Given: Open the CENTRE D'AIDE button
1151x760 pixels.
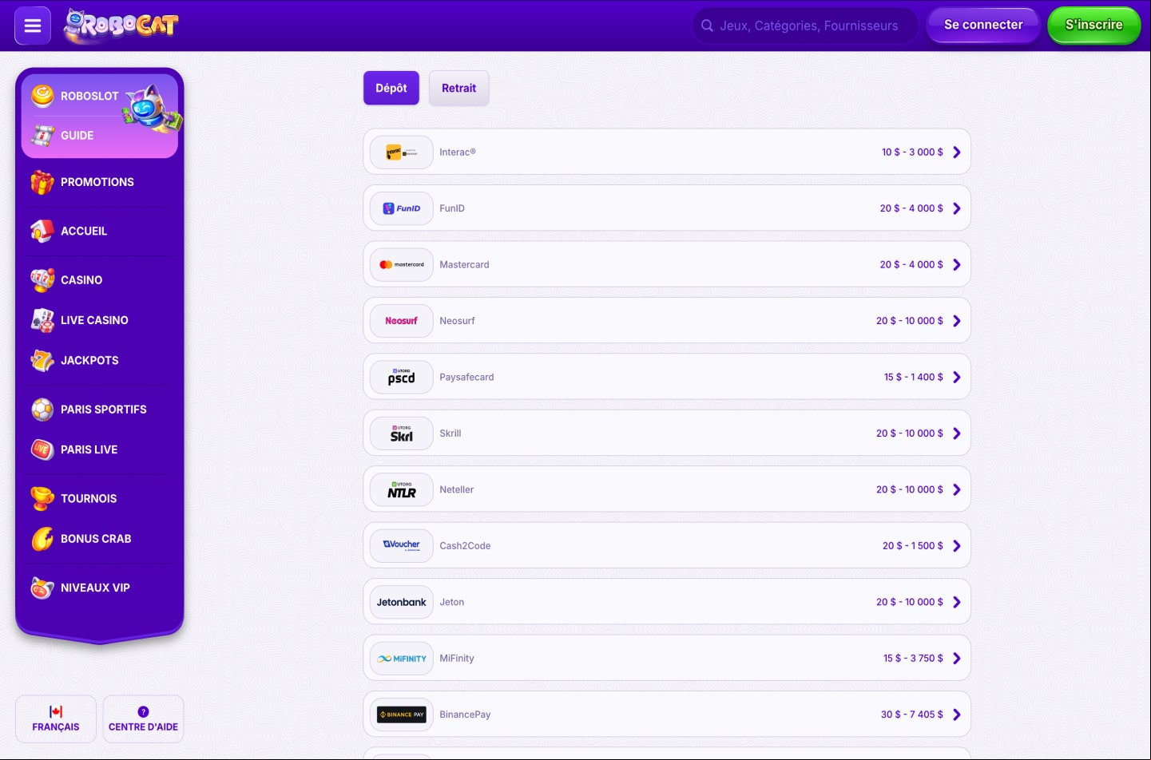Looking at the screenshot, I should 143,719.
